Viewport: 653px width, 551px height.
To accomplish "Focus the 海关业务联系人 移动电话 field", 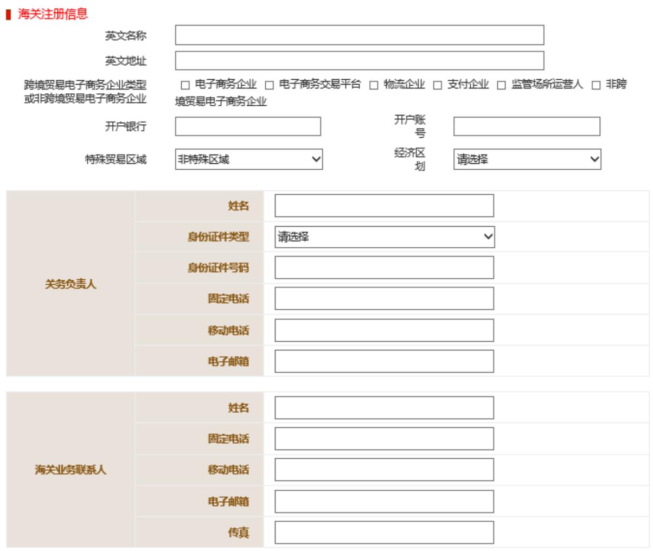I will click(384, 470).
